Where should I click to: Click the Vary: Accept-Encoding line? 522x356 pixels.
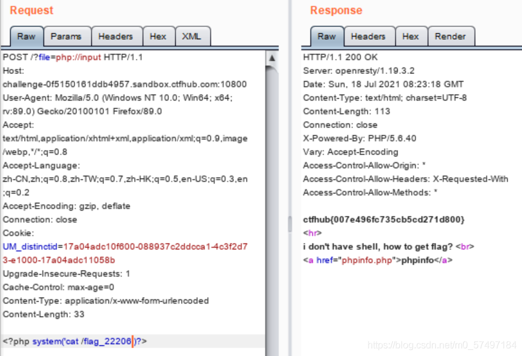351,152
